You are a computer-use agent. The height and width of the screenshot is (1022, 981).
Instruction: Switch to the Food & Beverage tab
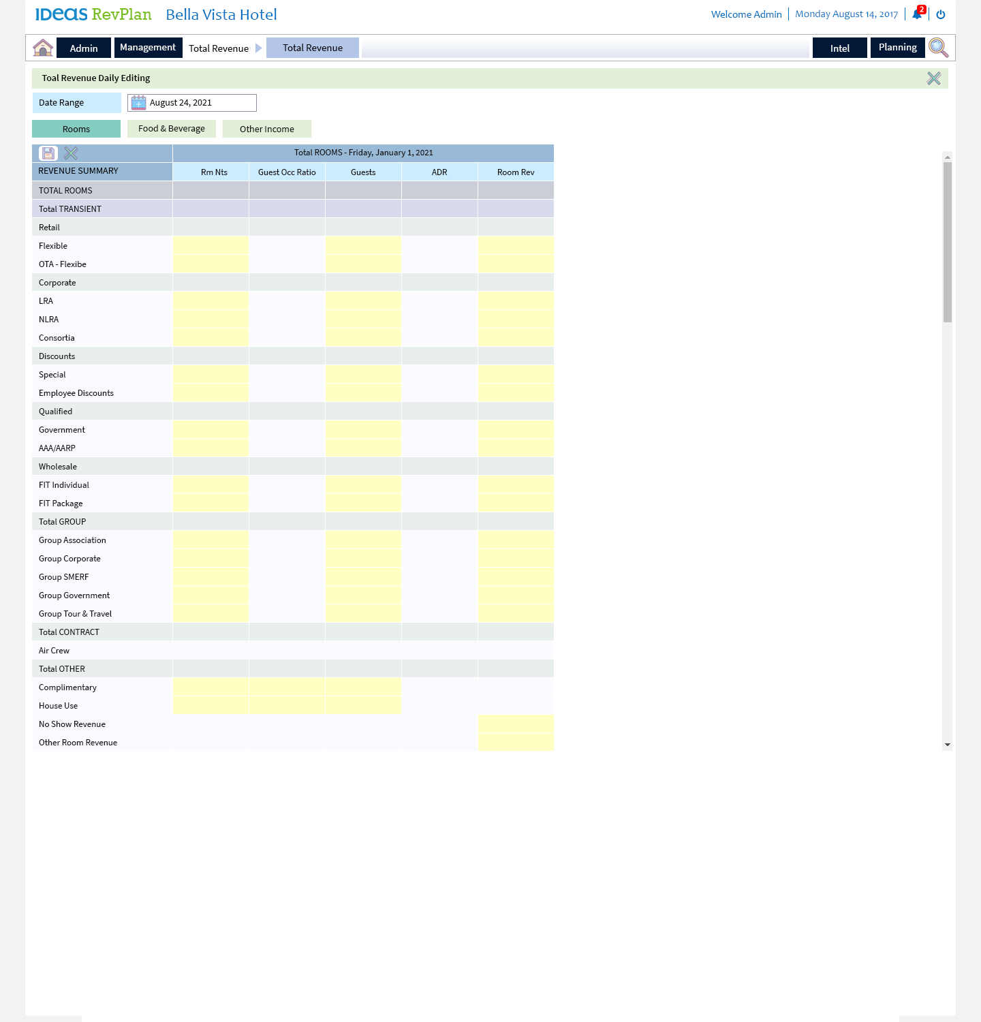click(172, 129)
